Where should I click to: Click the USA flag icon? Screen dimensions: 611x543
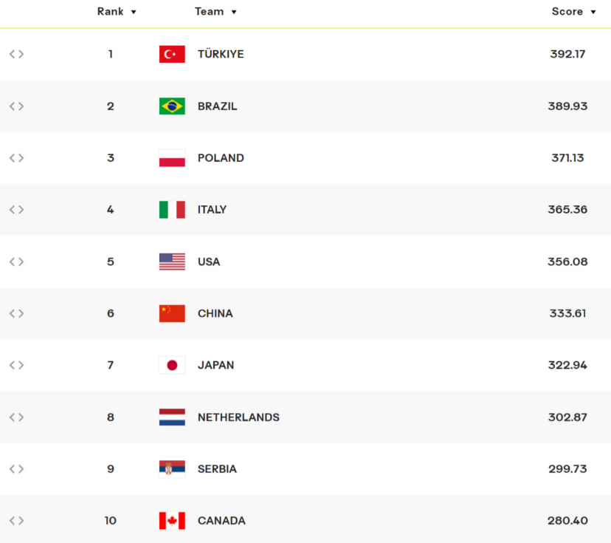tap(172, 262)
